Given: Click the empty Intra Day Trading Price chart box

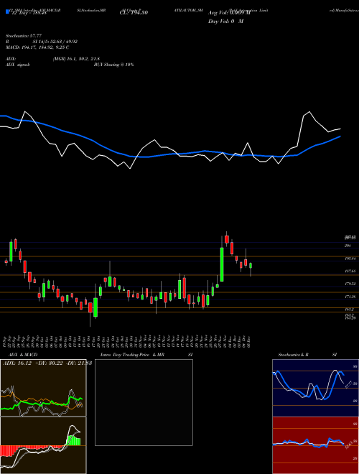Looking at the screenshot, I should tap(144, 402).
